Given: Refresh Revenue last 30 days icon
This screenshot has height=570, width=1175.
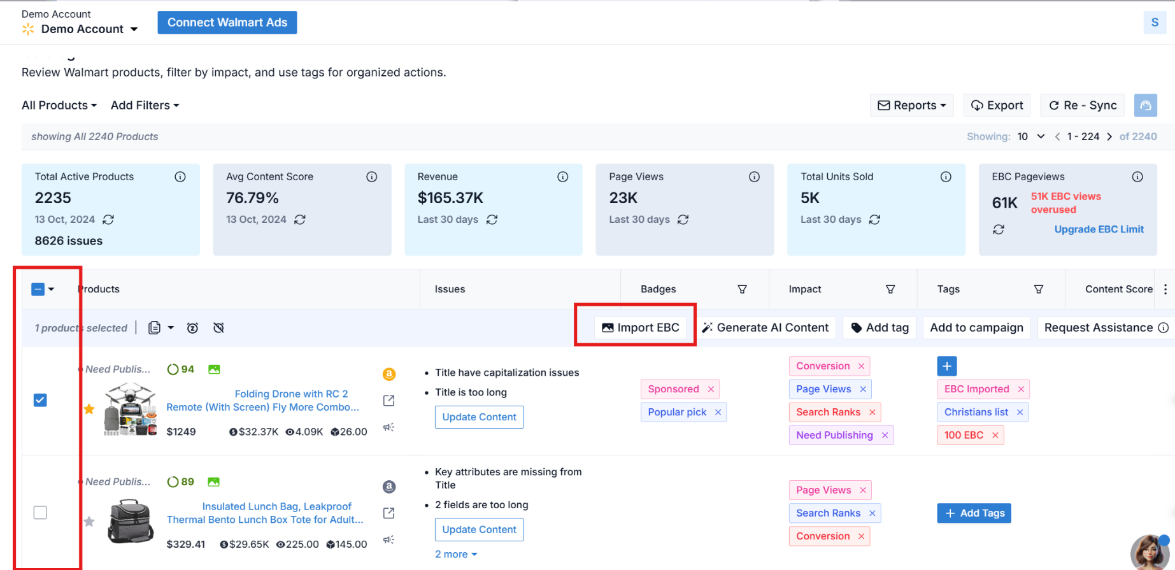Looking at the screenshot, I should (492, 220).
